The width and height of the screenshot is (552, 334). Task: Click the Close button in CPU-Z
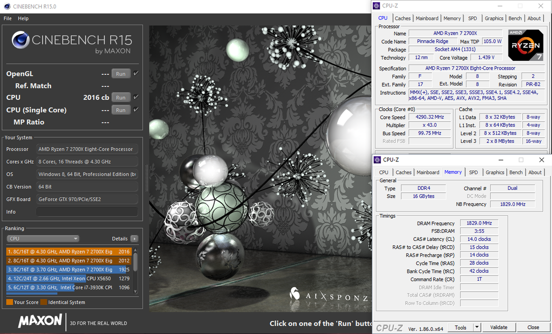533,328
